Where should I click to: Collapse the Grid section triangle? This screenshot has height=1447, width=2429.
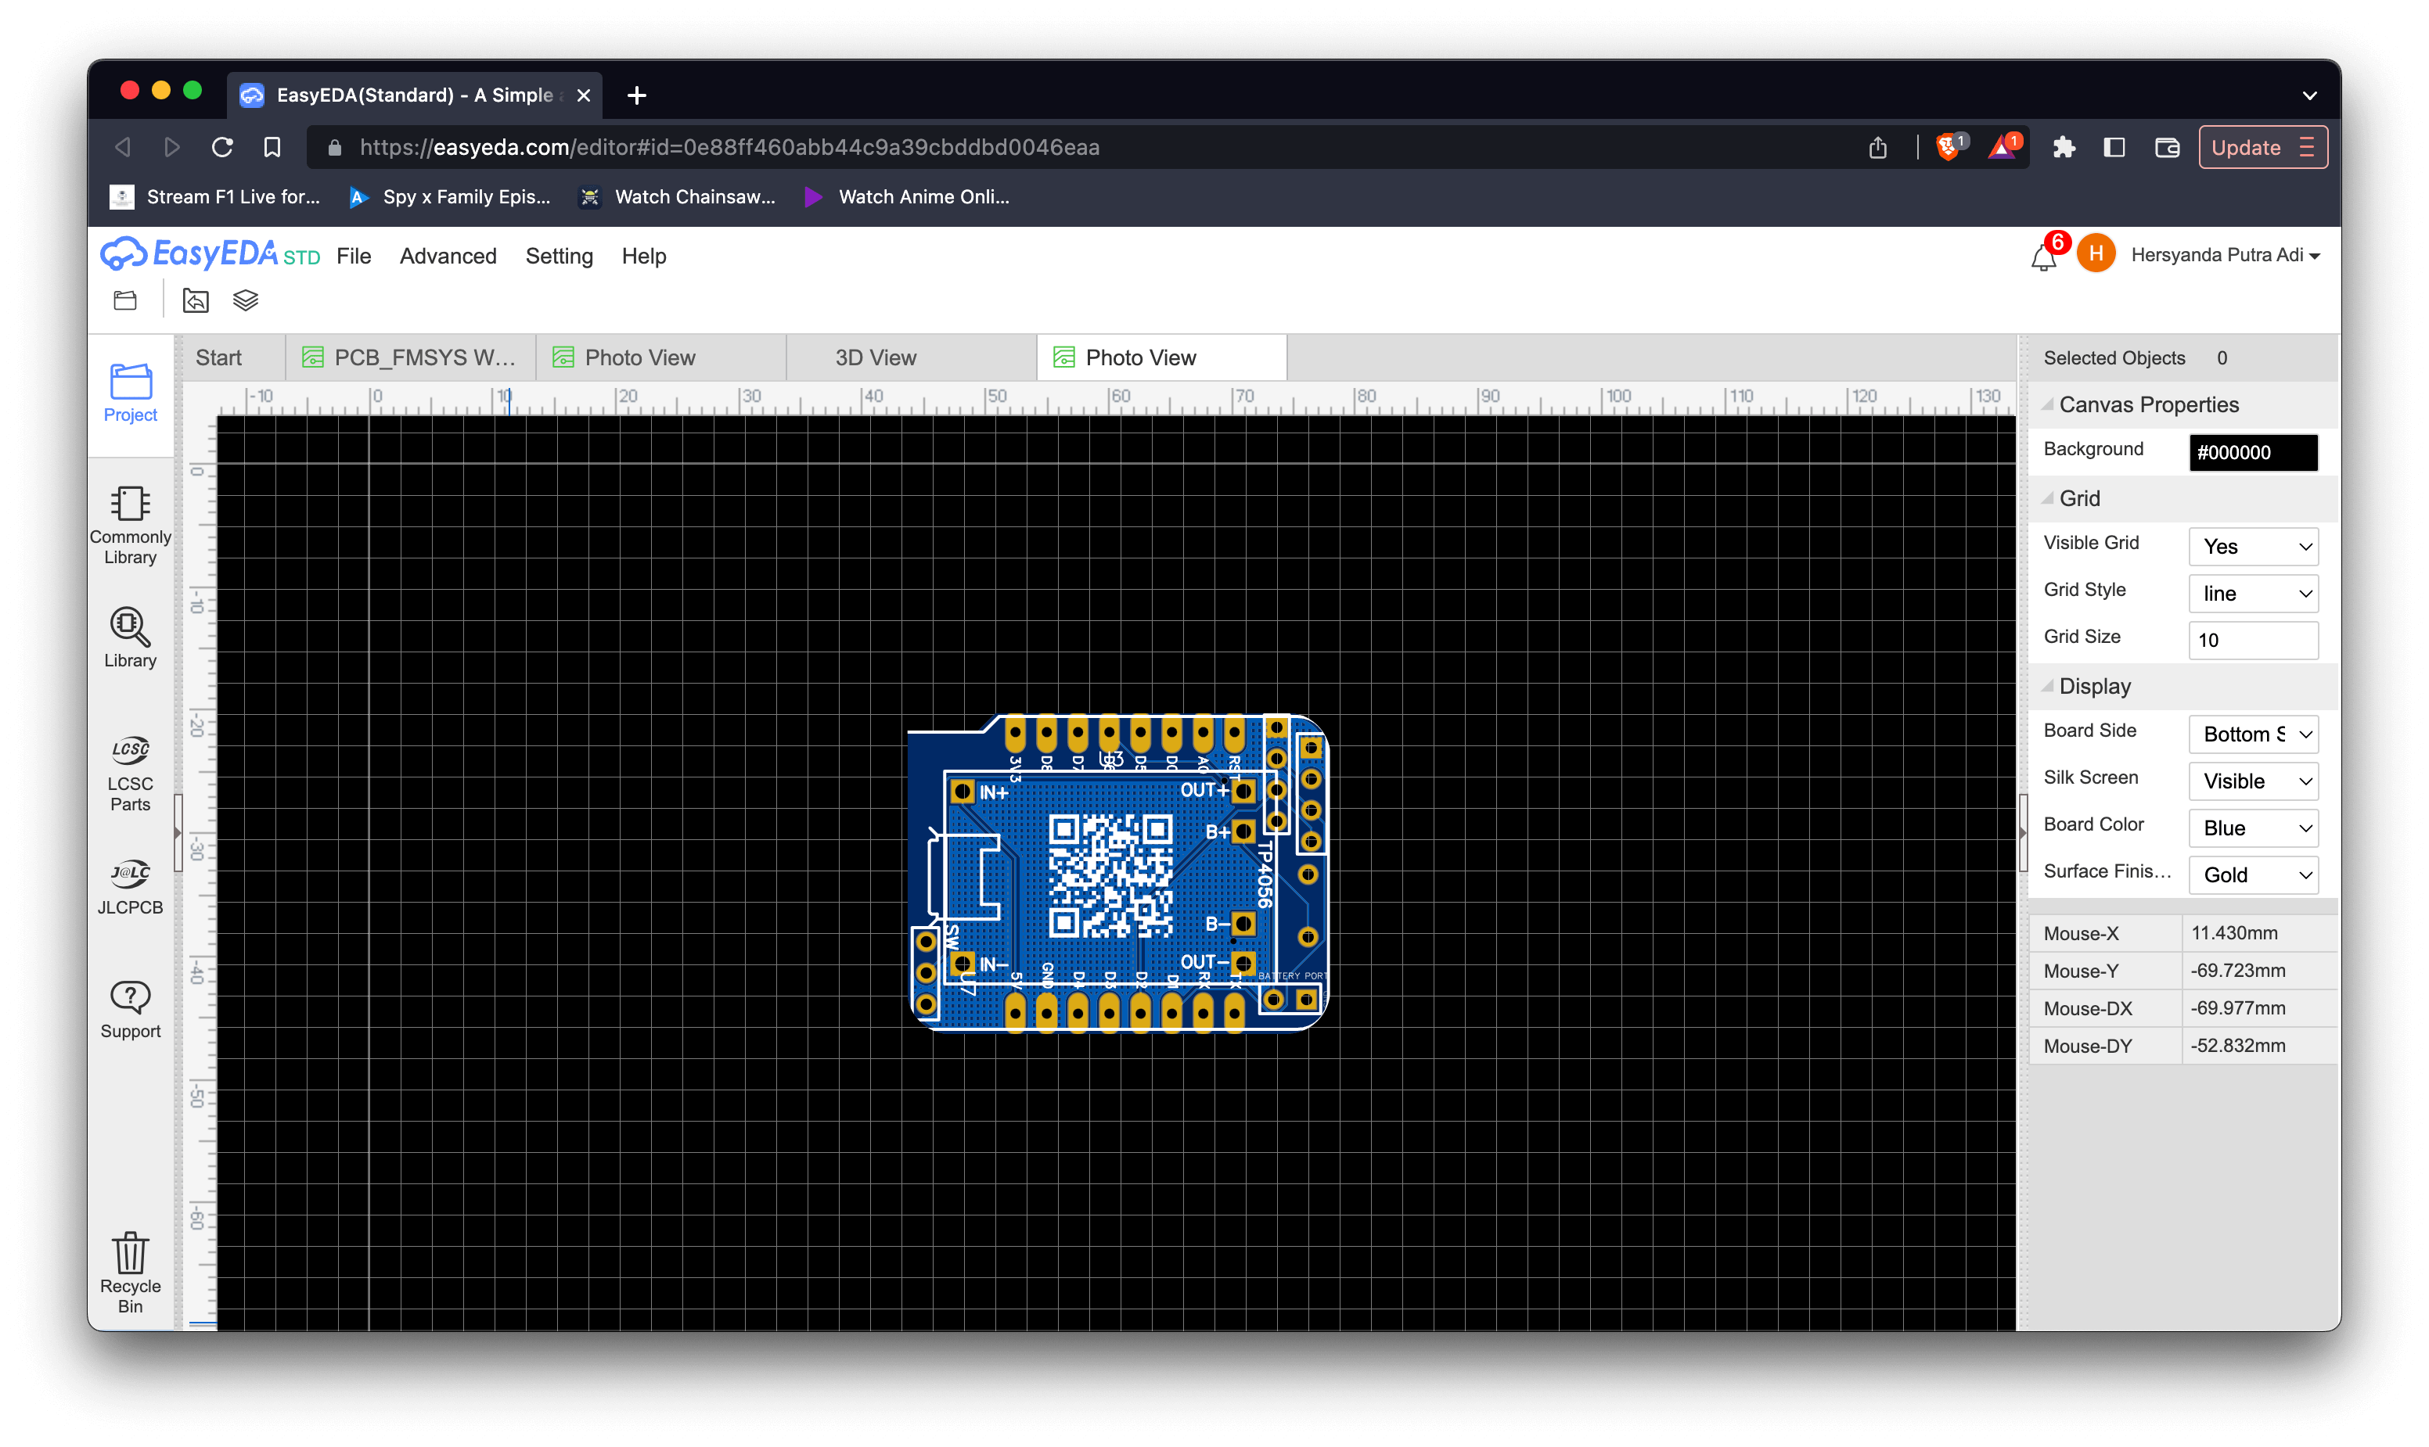pyautogui.click(x=2048, y=498)
